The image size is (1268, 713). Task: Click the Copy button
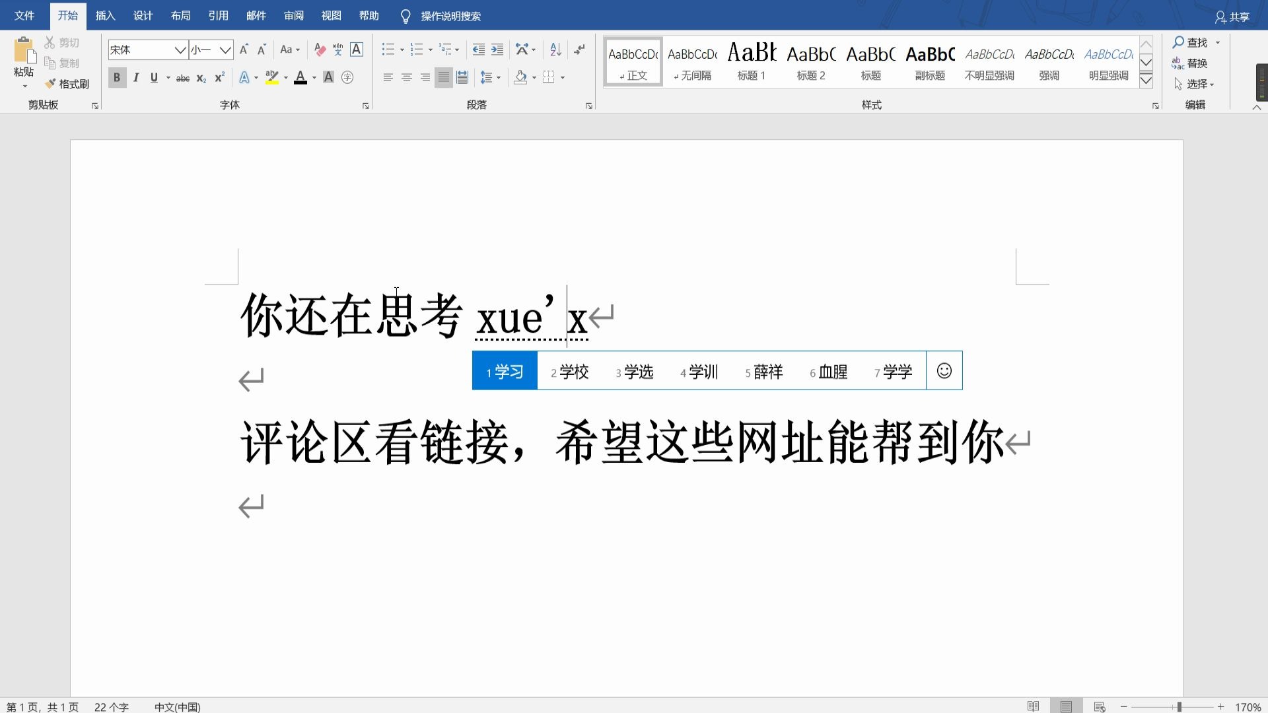(62, 63)
